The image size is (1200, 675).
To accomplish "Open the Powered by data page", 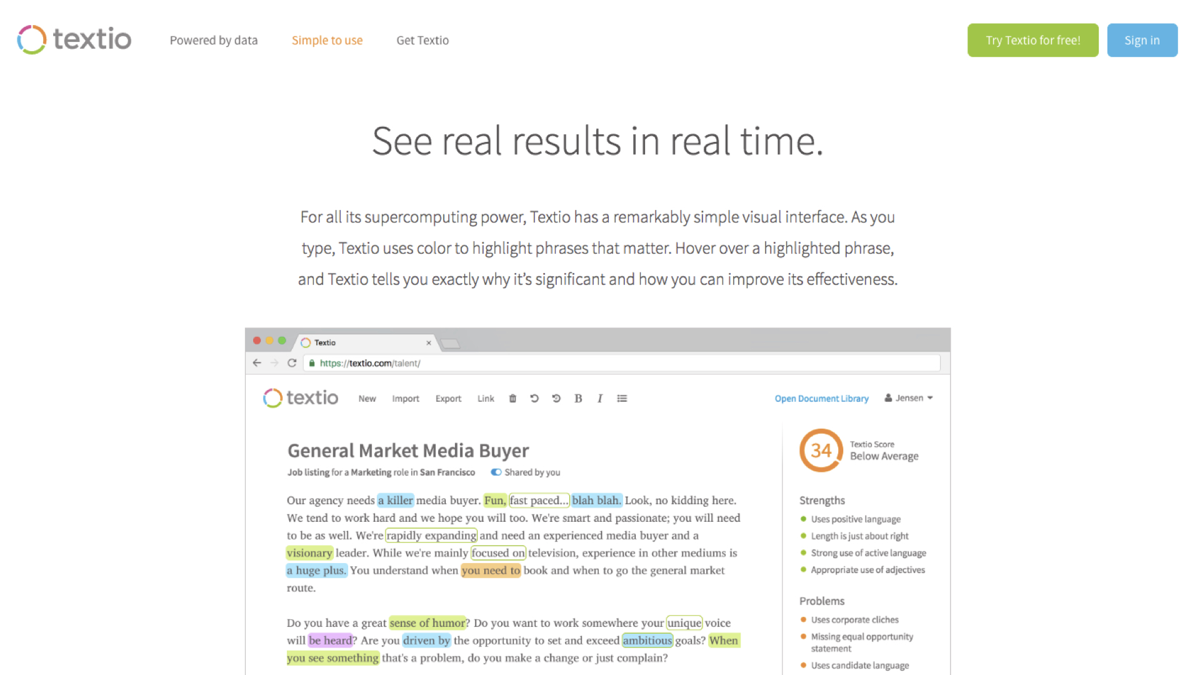I will [214, 40].
